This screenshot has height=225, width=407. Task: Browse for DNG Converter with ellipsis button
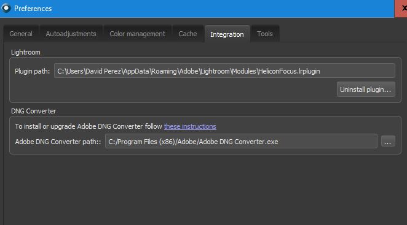pos(388,142)
